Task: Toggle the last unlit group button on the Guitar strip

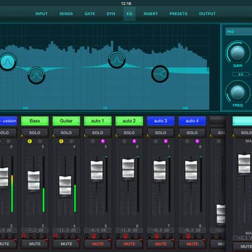Action: pyautogui.click(x=76, y=236)
